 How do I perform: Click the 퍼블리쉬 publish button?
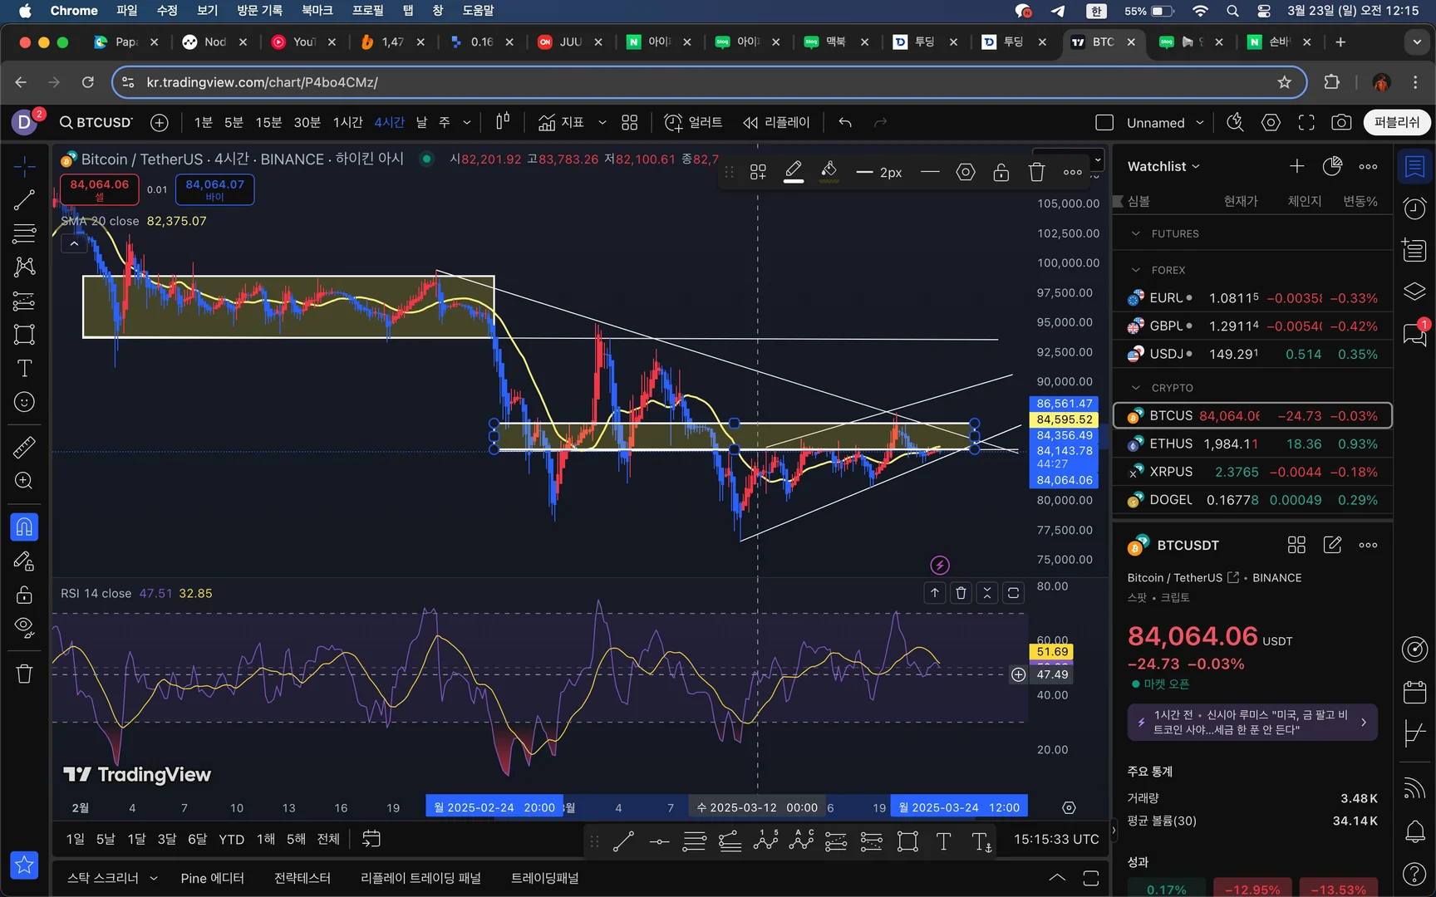[x=1396, y=122]
